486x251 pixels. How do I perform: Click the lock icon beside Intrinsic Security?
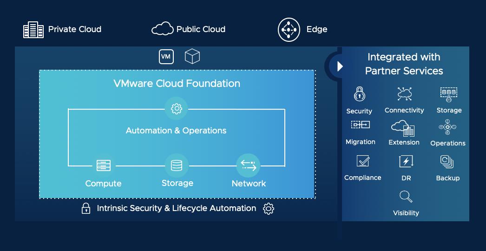(x=85, y=209)
